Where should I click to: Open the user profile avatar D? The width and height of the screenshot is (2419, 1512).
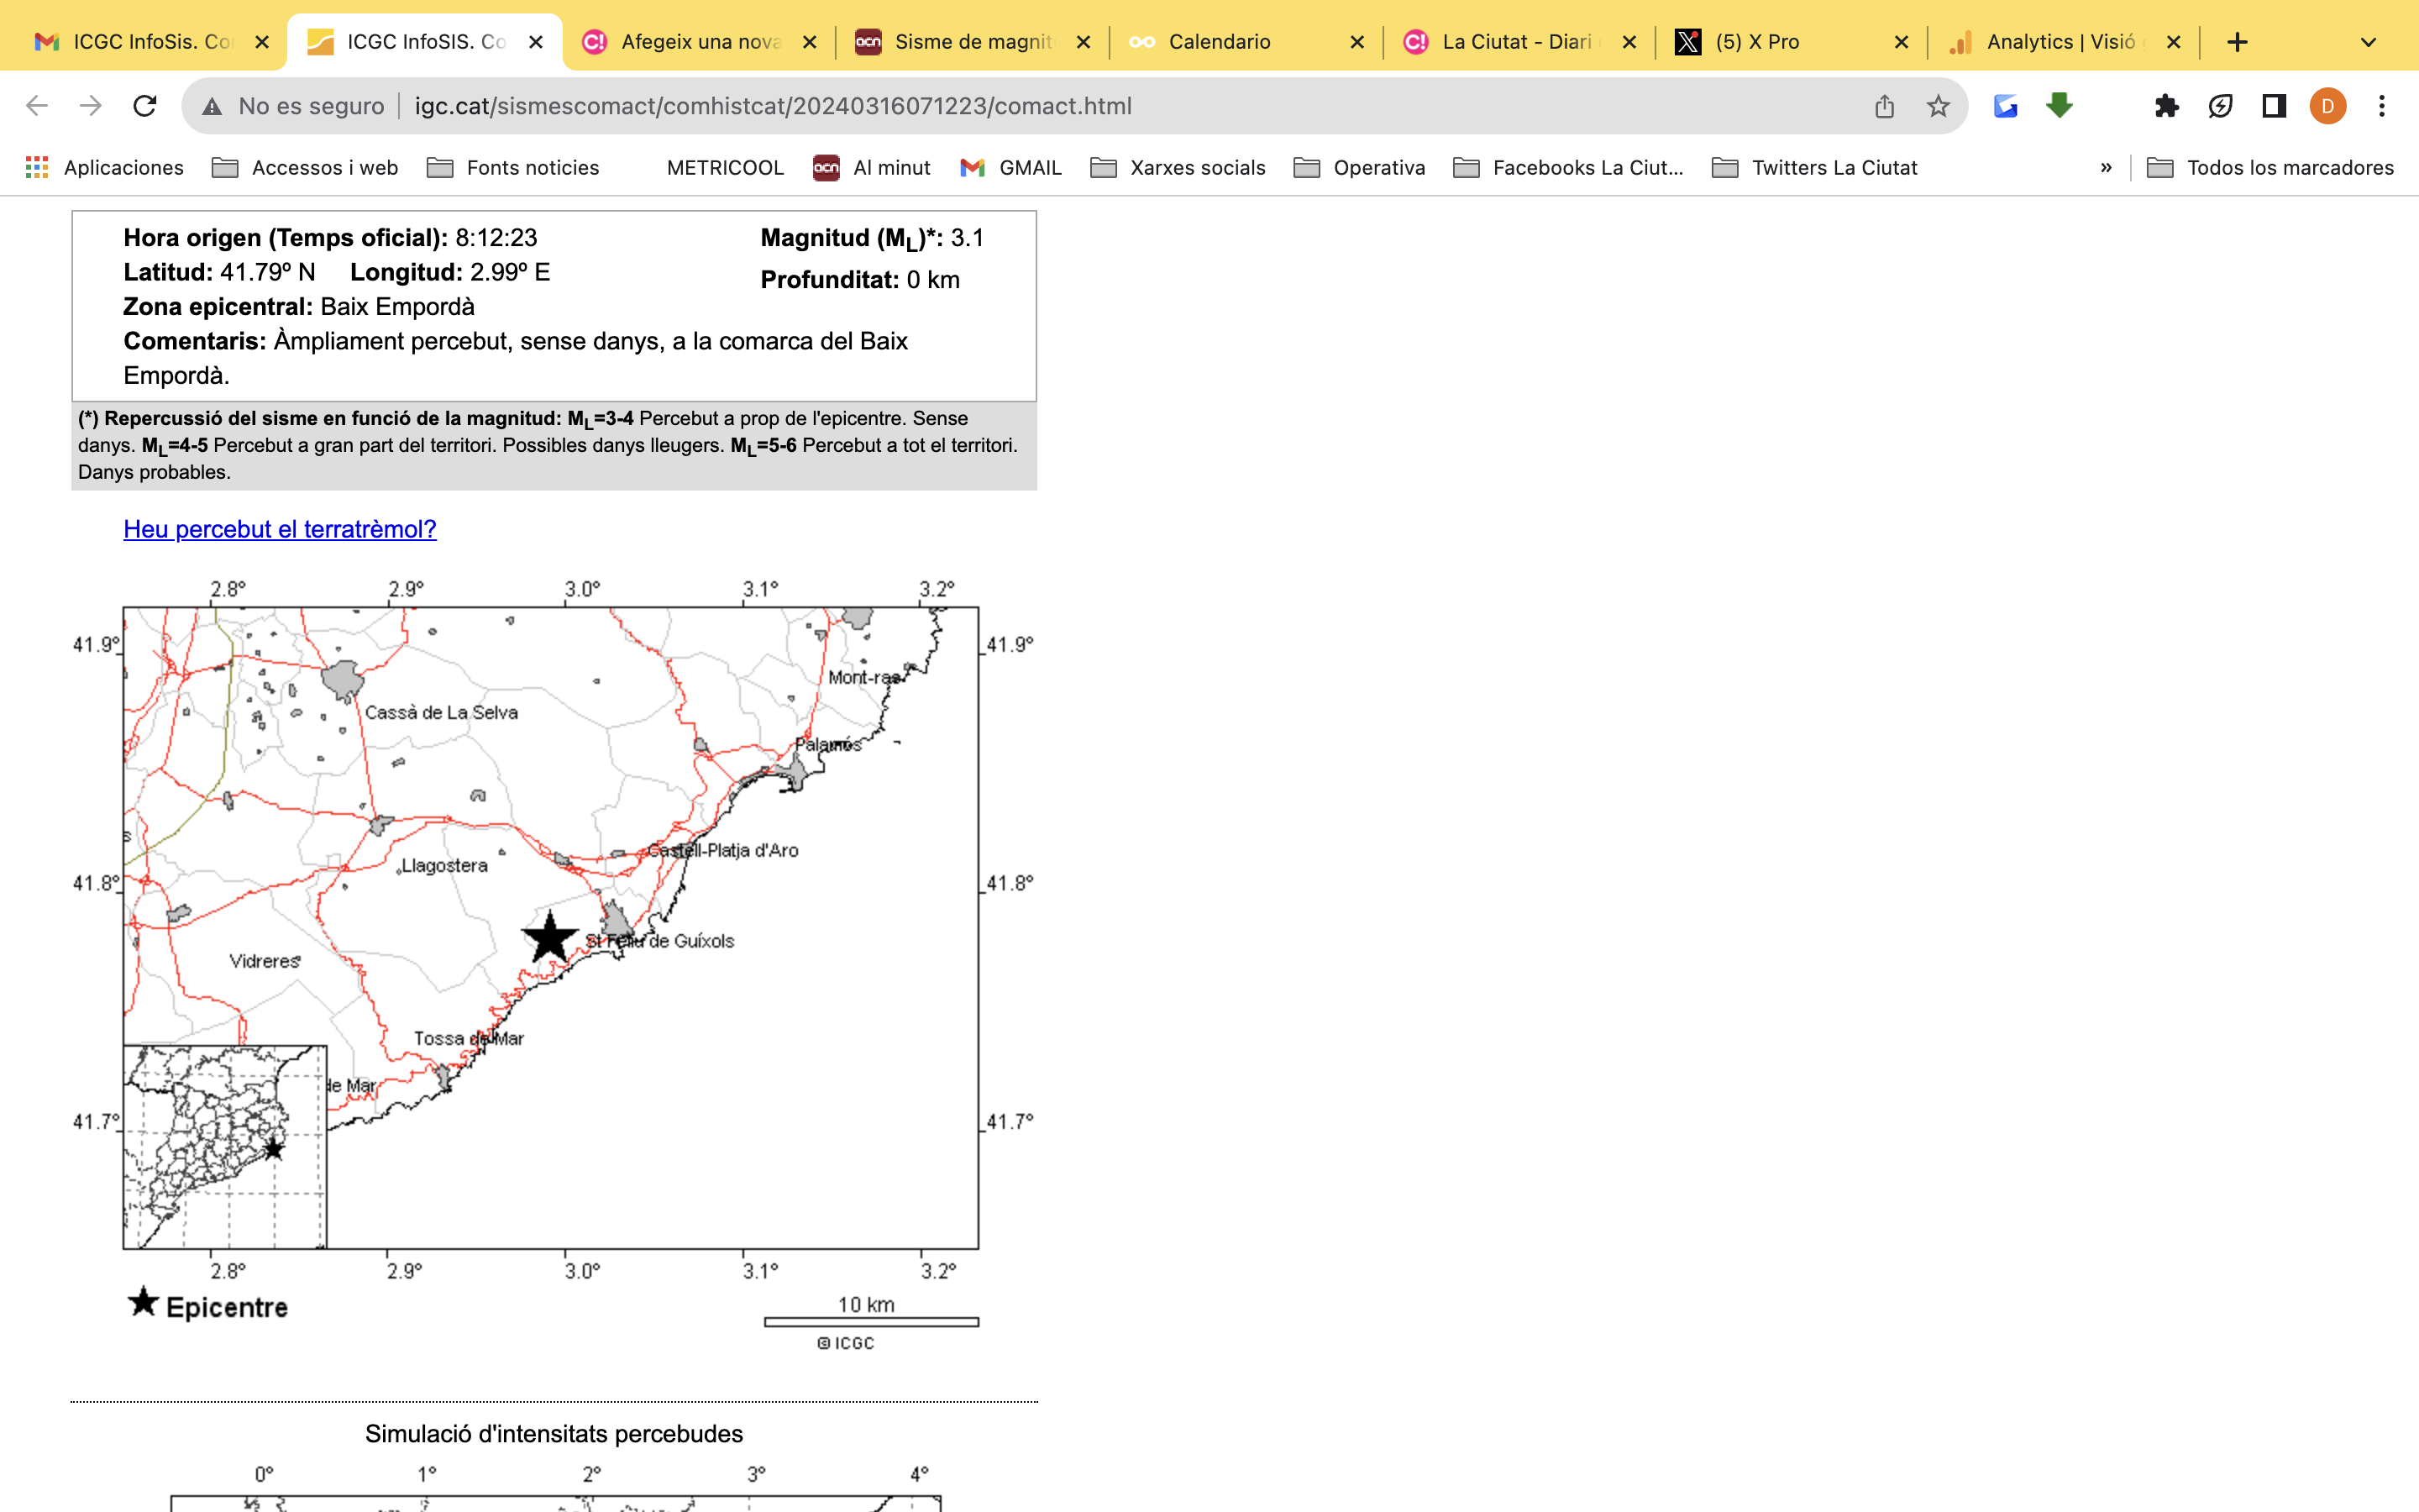[2327, 106]
